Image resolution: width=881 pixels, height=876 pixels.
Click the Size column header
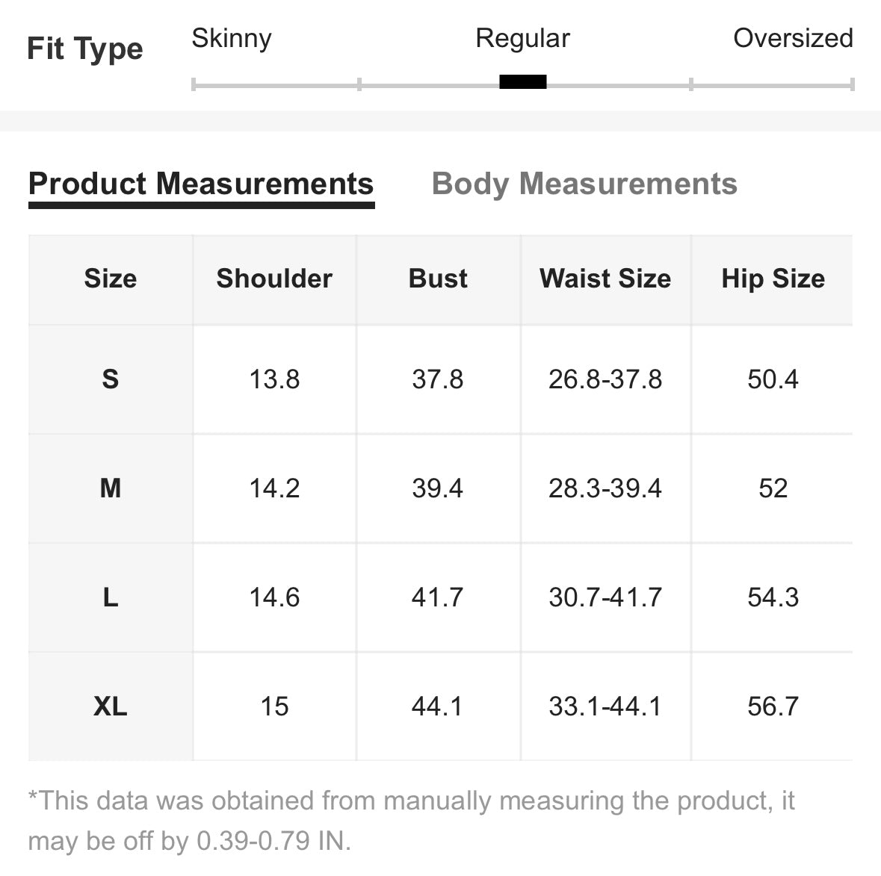(x=111, y=279)
